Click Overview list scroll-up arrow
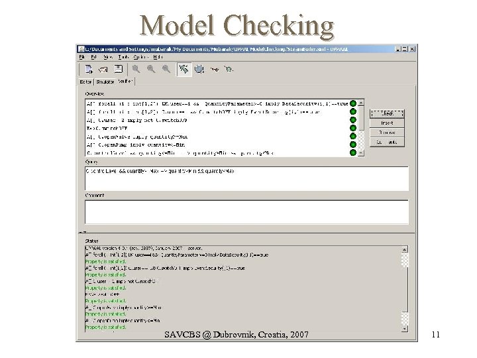 tap(361, 103)
